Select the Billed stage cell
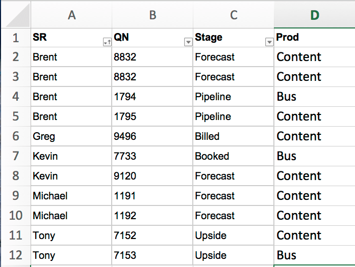Viewport: 355px width, 267px height. coord(234,136)
